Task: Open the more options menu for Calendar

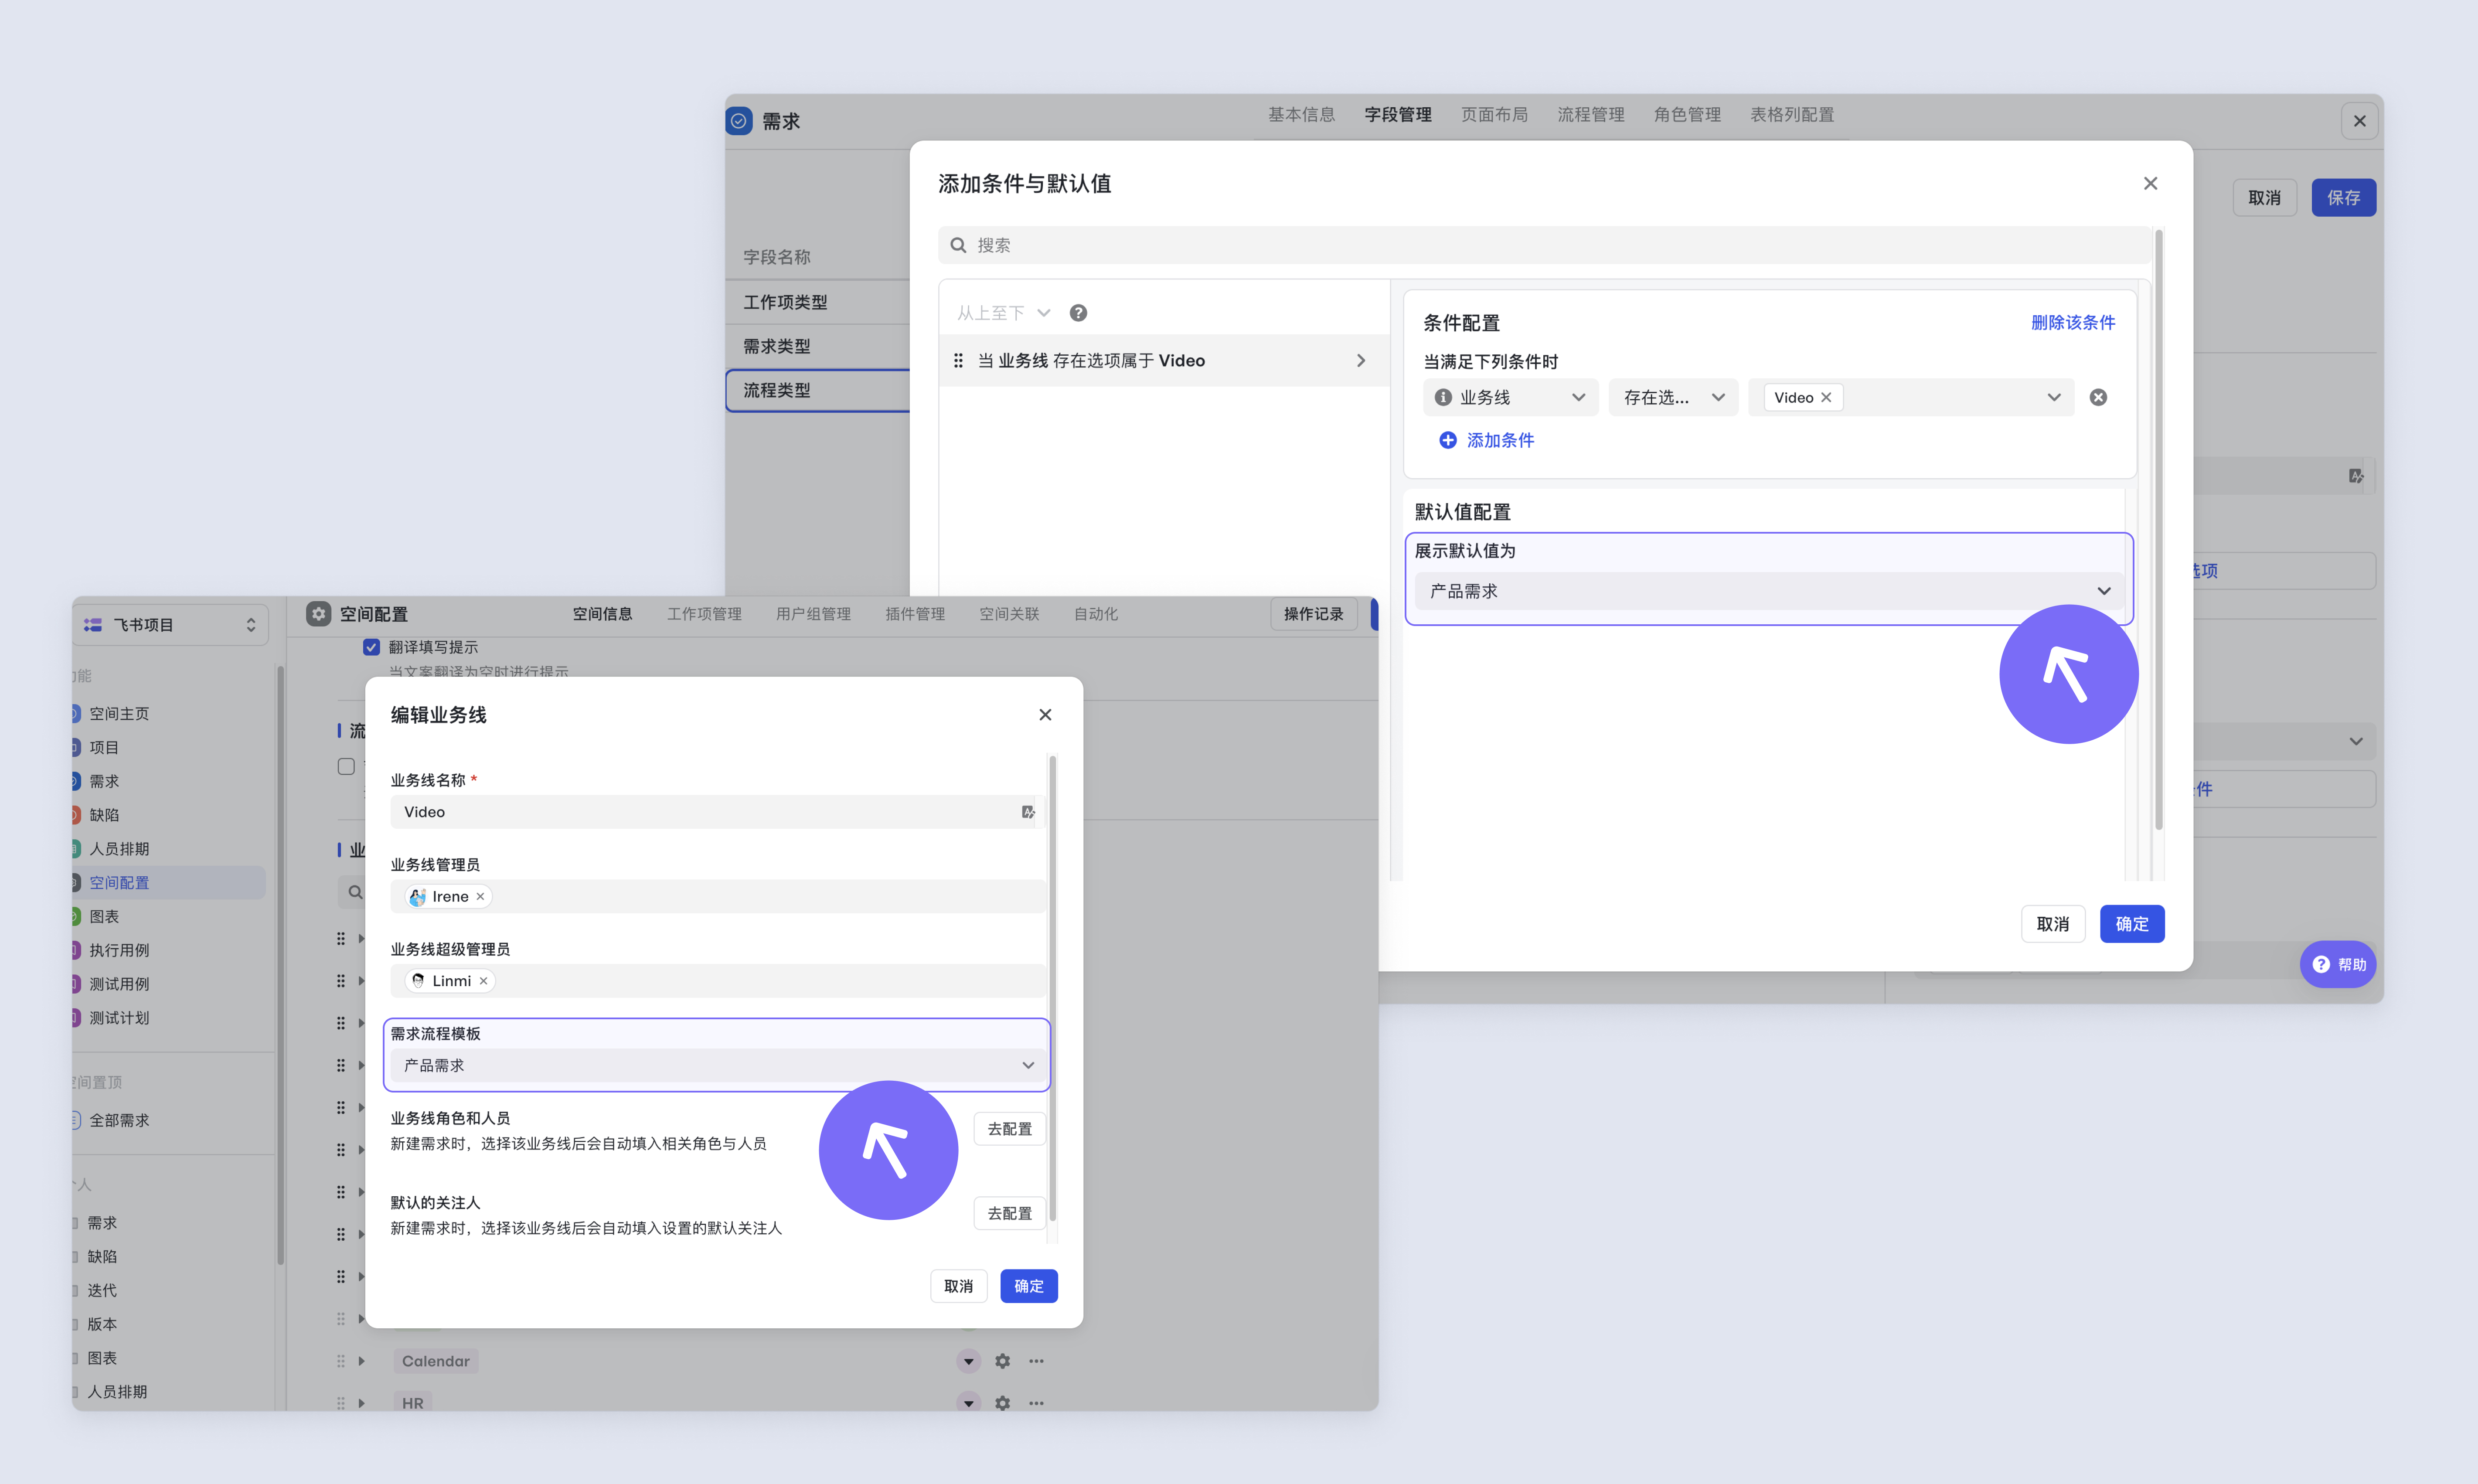Action: [x=1036, y=1361]
